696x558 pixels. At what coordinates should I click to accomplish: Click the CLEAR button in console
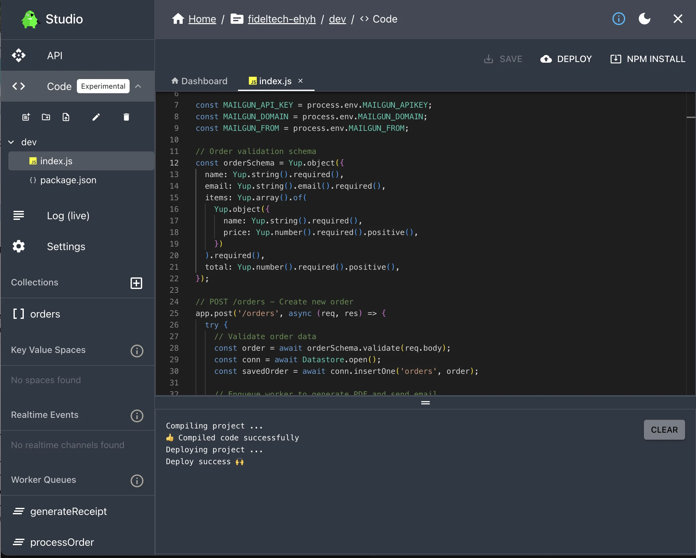click(x=665, y=430)
